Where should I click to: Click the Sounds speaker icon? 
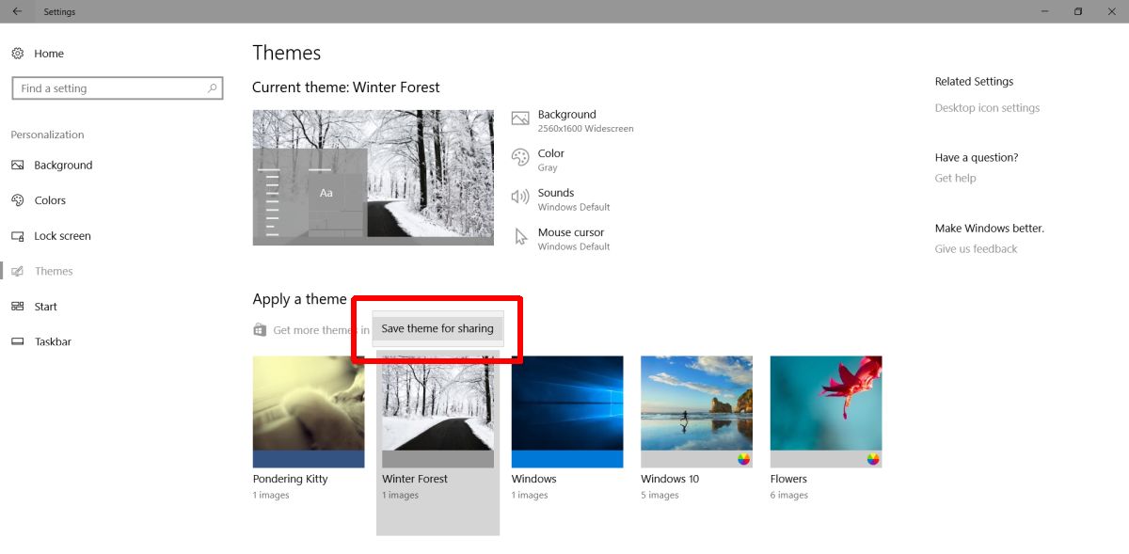pyautogui.click(x=520, y=197)
